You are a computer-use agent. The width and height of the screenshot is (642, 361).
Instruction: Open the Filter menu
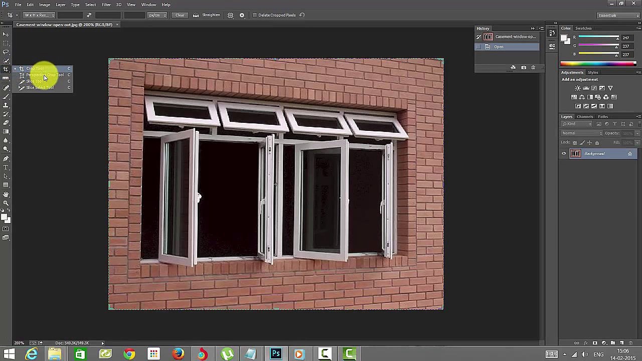click(106, 5)
